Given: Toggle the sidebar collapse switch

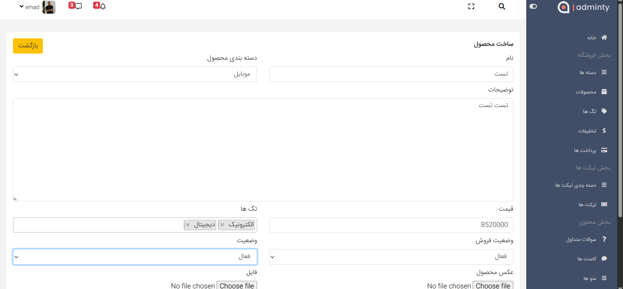Looking at the screenshot, I should [x=533, y=6].
